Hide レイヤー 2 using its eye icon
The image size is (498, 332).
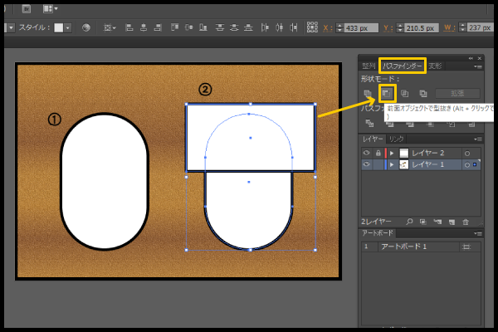tap(366, 153)
